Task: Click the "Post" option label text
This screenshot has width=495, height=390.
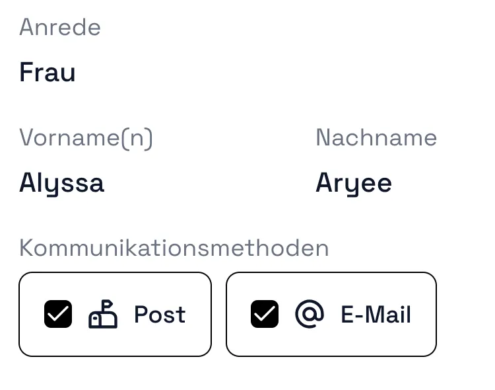Action: pyautogui.click(x=160, y=314)
